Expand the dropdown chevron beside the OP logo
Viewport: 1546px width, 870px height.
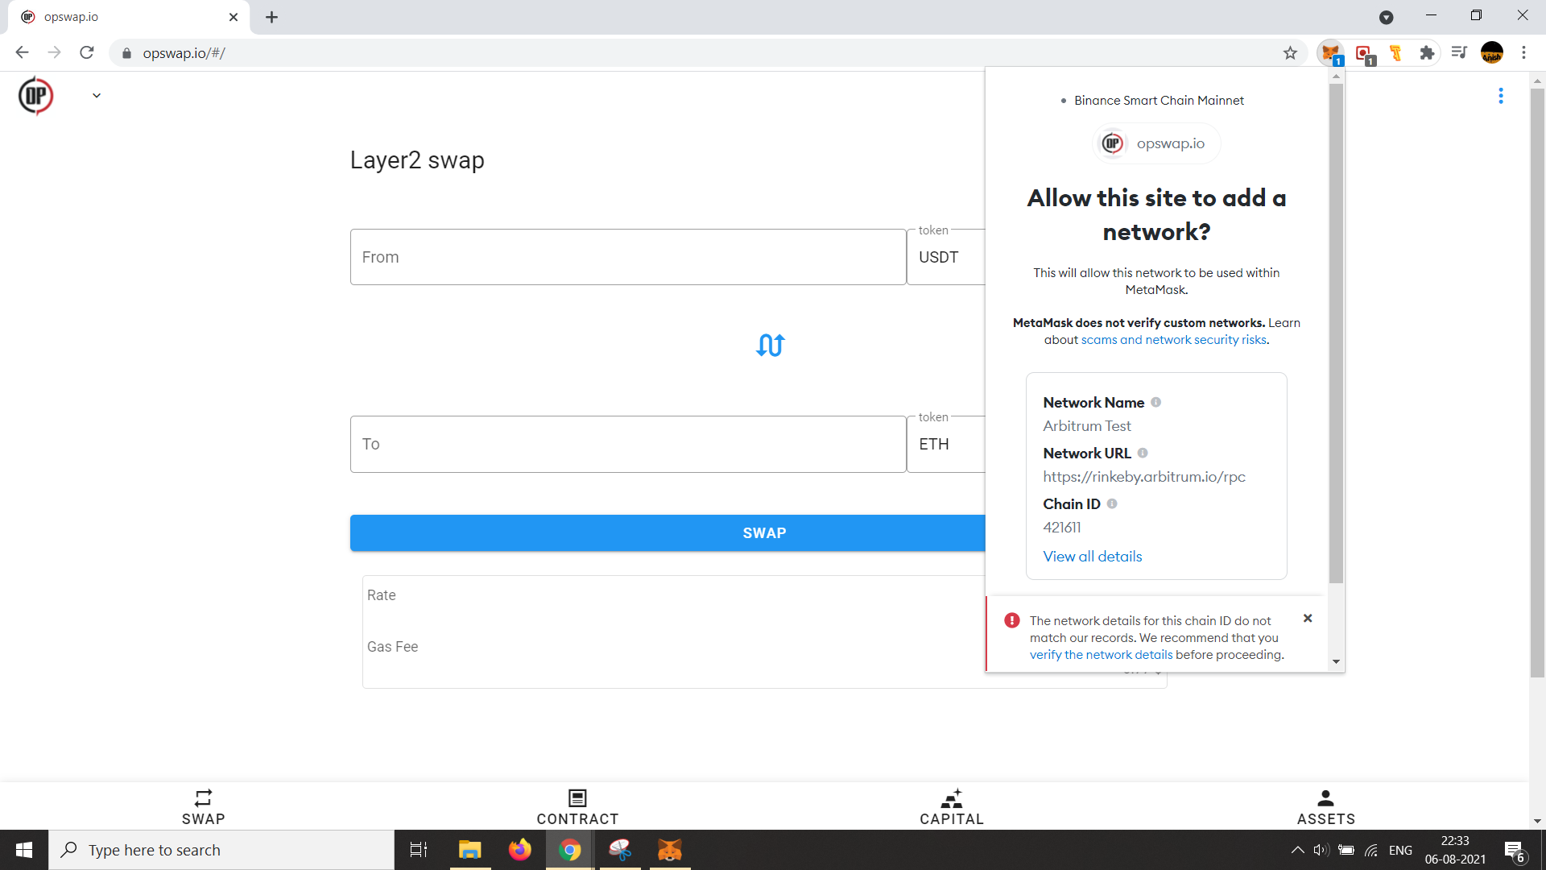coord(97,96)
